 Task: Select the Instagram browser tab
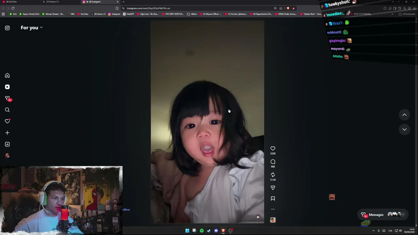pos(100,2)
